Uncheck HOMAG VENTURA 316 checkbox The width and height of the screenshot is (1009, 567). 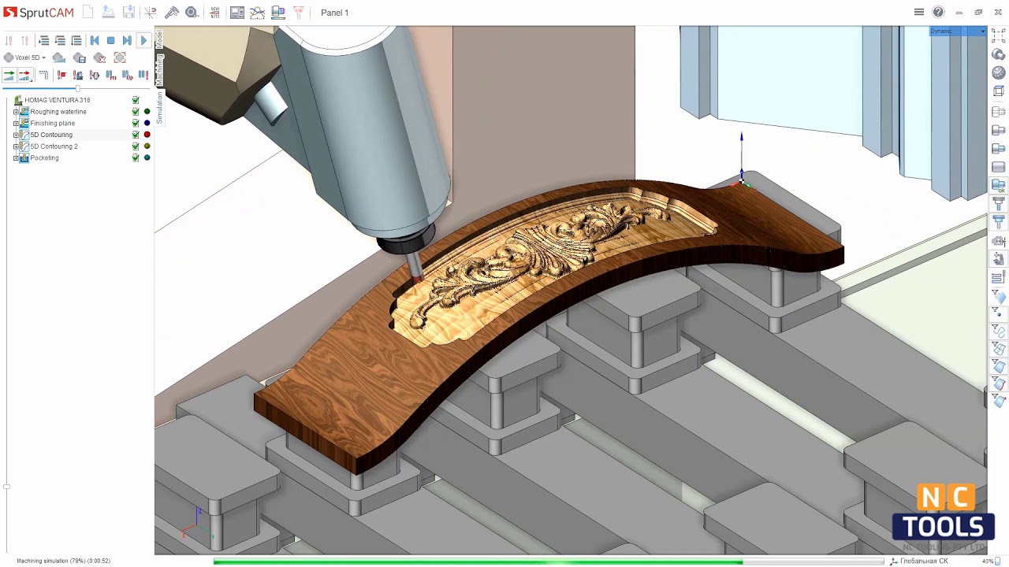(136, 100)
